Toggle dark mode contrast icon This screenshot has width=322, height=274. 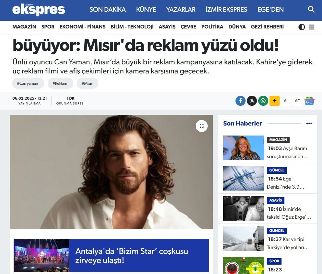[302, 27]
